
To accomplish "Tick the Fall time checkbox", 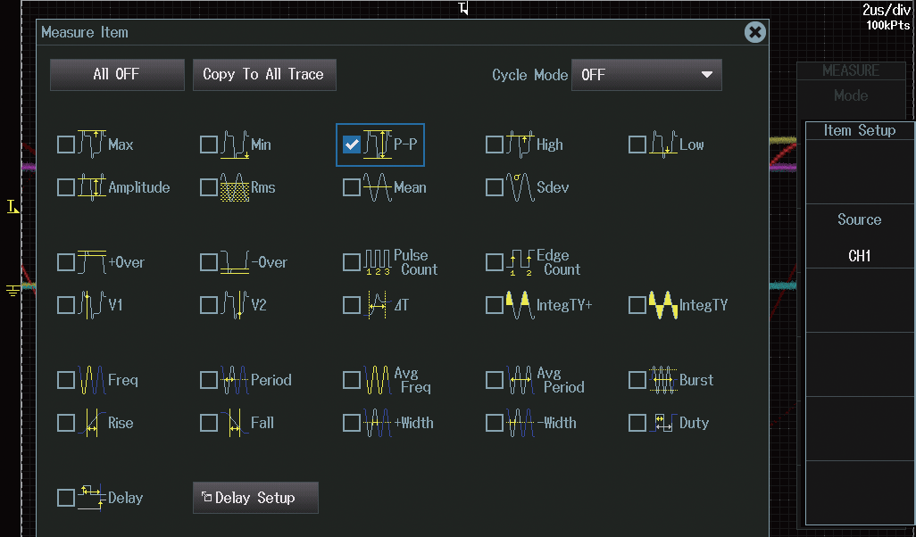I will click(x=209, y=423).
